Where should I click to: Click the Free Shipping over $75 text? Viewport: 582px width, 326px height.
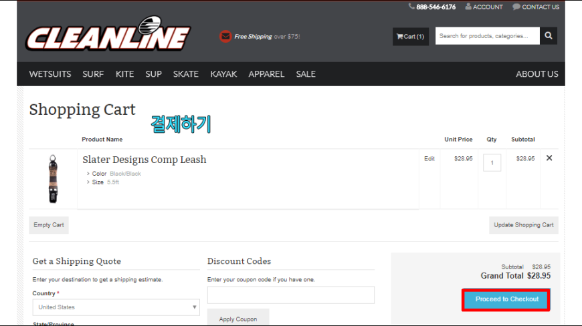(x=267, y=36)
